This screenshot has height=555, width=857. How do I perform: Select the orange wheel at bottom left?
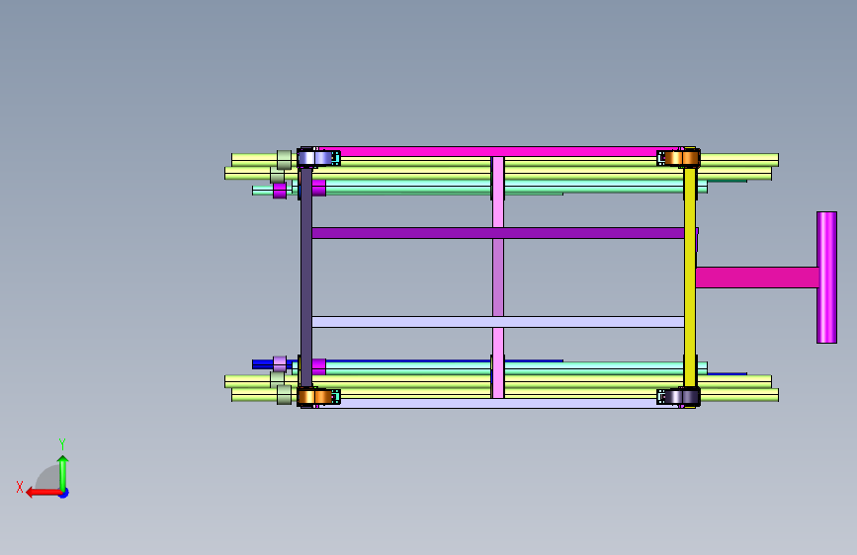tap(314, 397)
